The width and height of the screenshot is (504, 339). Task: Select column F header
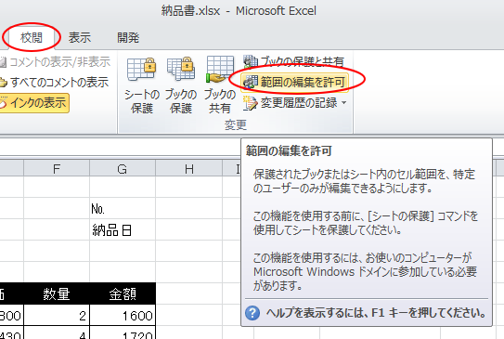57,168
